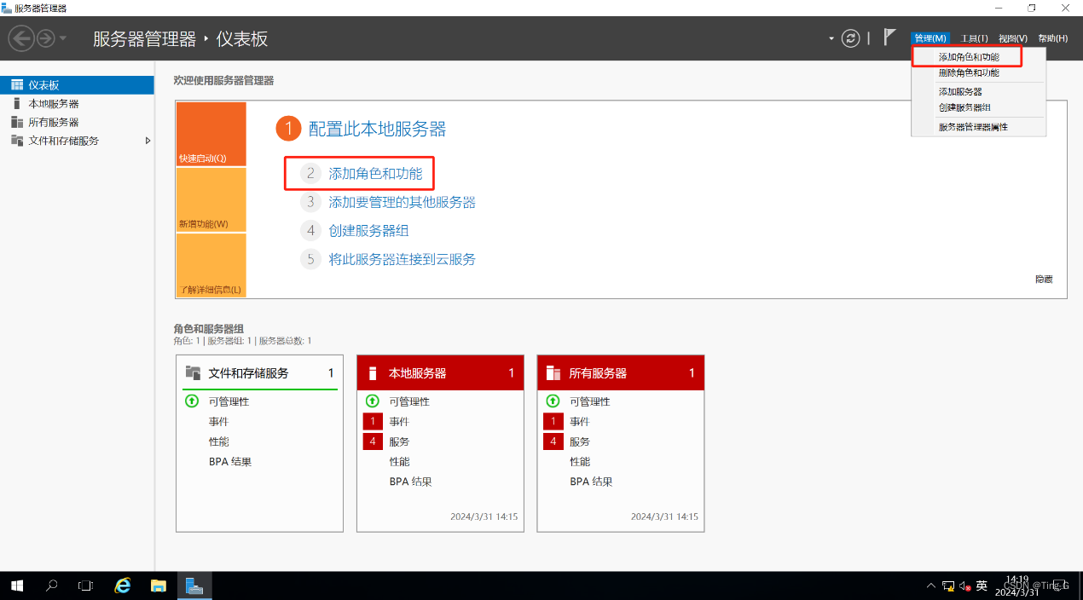Open File Explorer from the taskbar
Screen dimensions: 1083x600
[x=158, y=586]
